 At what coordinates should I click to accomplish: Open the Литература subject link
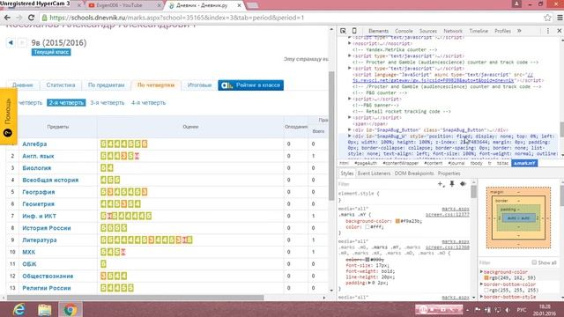click(x=40, y=240)
